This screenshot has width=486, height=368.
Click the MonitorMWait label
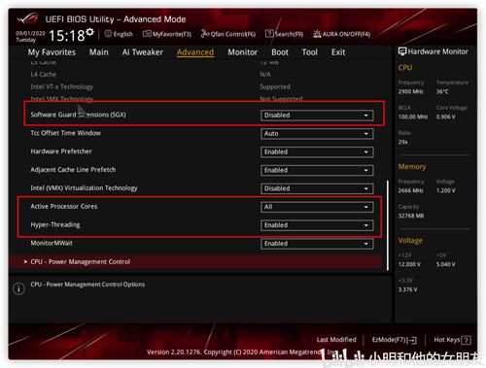tap(52, 243)
